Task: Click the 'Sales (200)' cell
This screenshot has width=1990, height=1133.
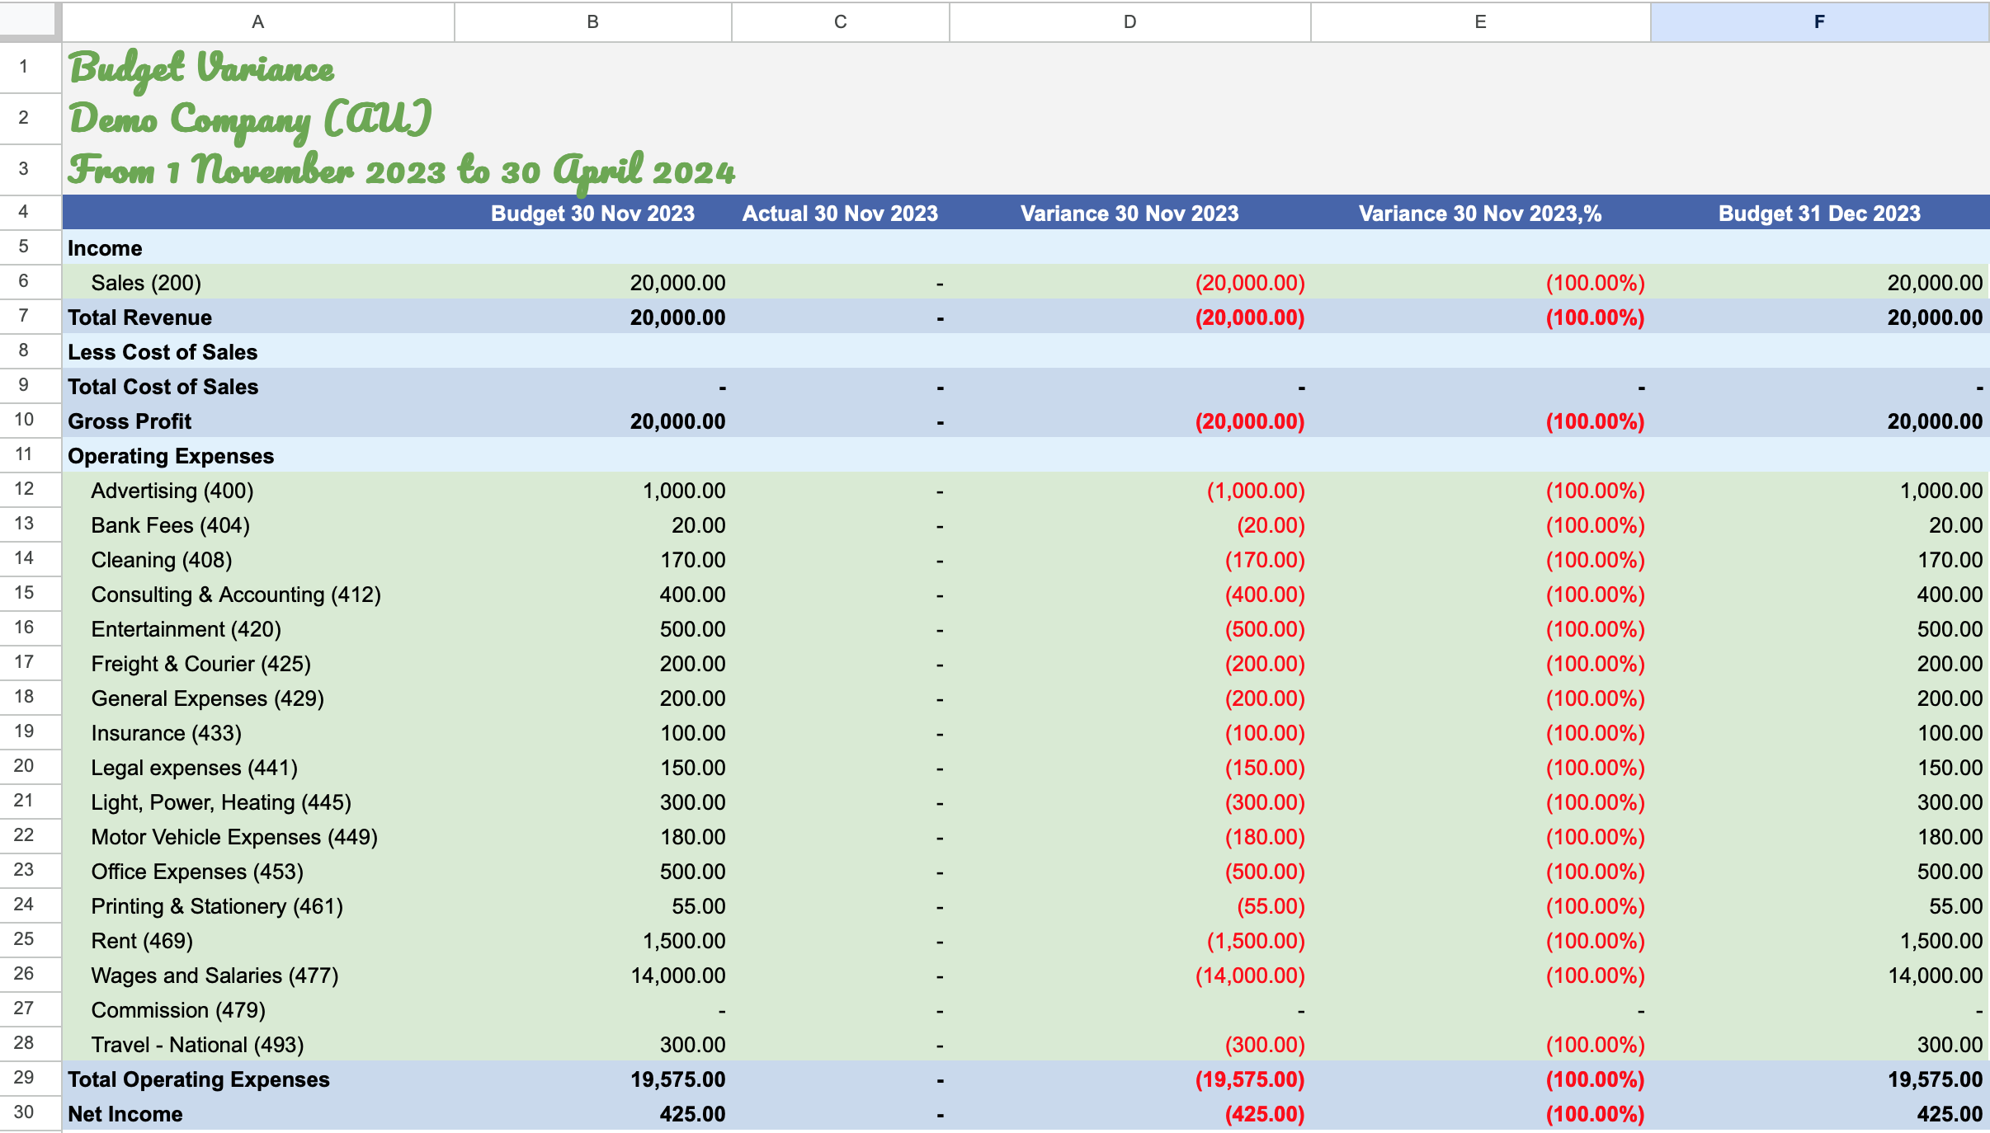Action: 258,283
